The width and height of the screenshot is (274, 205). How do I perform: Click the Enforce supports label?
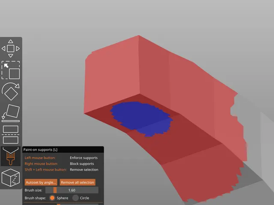click(x=84, y=158)
